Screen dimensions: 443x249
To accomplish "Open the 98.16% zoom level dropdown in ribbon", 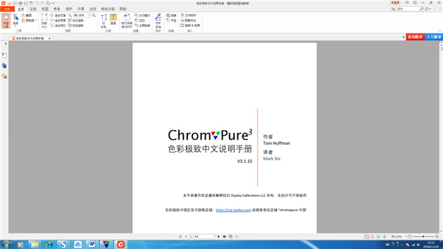I will 89,15.
